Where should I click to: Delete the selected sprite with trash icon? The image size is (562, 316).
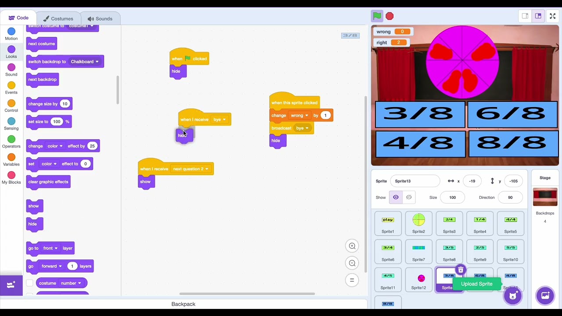(460, 270)
